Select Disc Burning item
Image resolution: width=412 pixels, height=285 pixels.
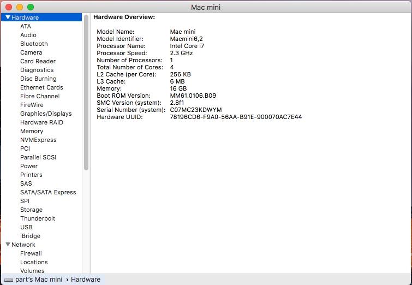tap(38, 79)
